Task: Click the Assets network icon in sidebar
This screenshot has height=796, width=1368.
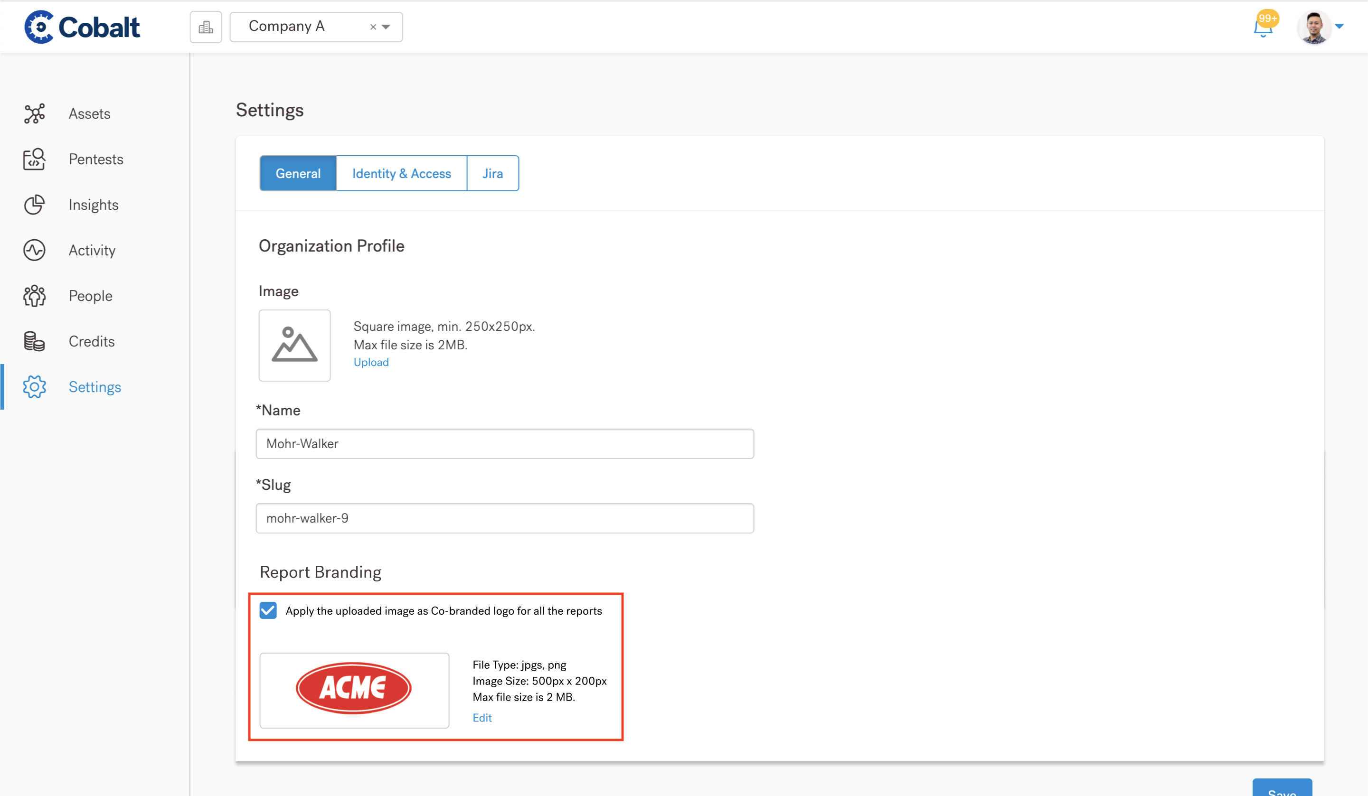Action: (34, 114)
